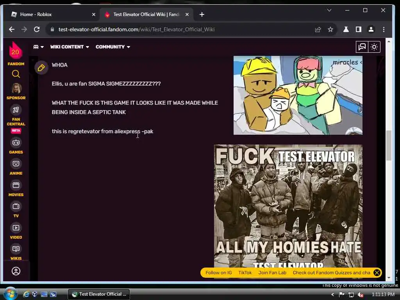
Task: Toggle light and dark theme switch
Action: click(374, 47)
